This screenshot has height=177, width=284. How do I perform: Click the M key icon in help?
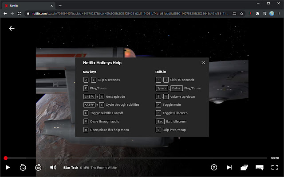click(x=158, y=105)
